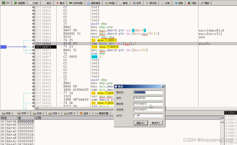This screenshot has width=237, height=145.
Task: Click the ASCII field in 修改 dialog
Action: tap(148, 116)
